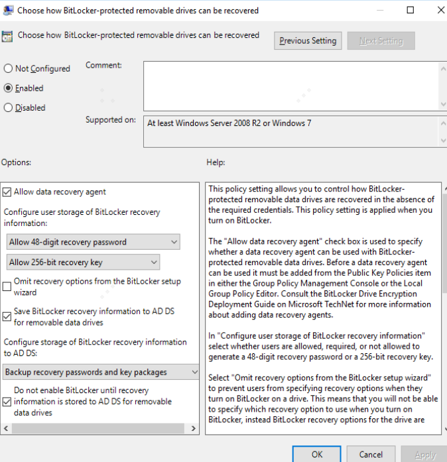447x462 pixels.
Task: Open the Allow 48-digit recovery password dropdown
Action: pos(93,242)
